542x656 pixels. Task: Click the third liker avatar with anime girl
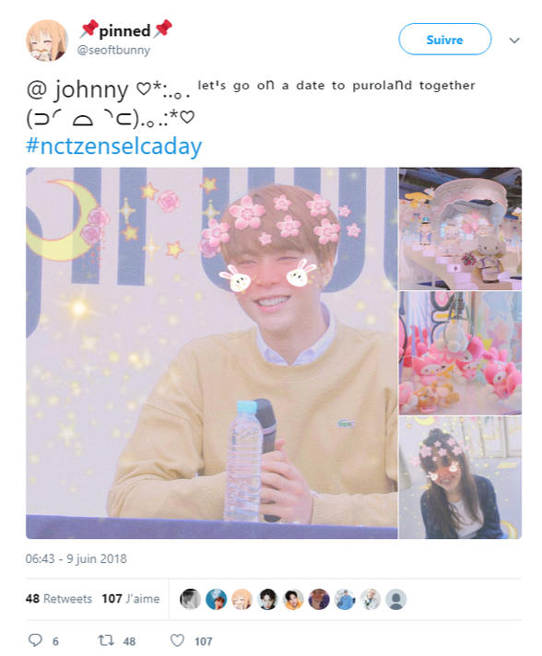click(242, 599)
